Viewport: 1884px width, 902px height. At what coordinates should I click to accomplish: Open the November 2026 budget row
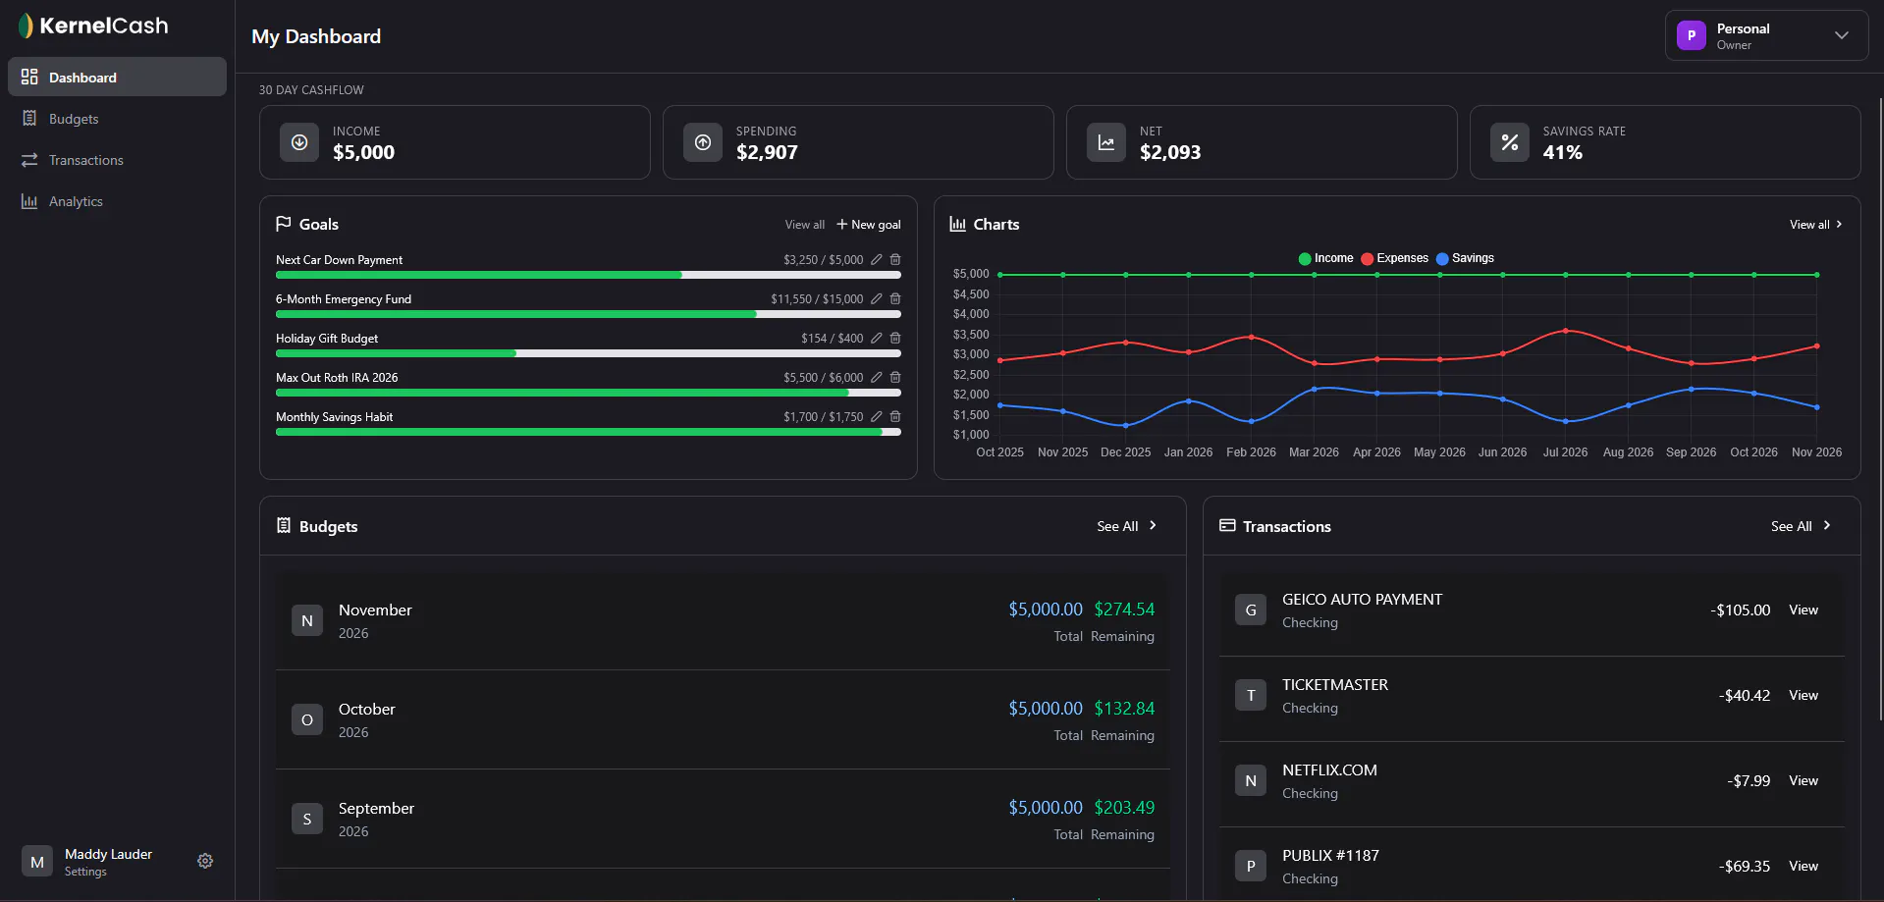tap(723, 620)
